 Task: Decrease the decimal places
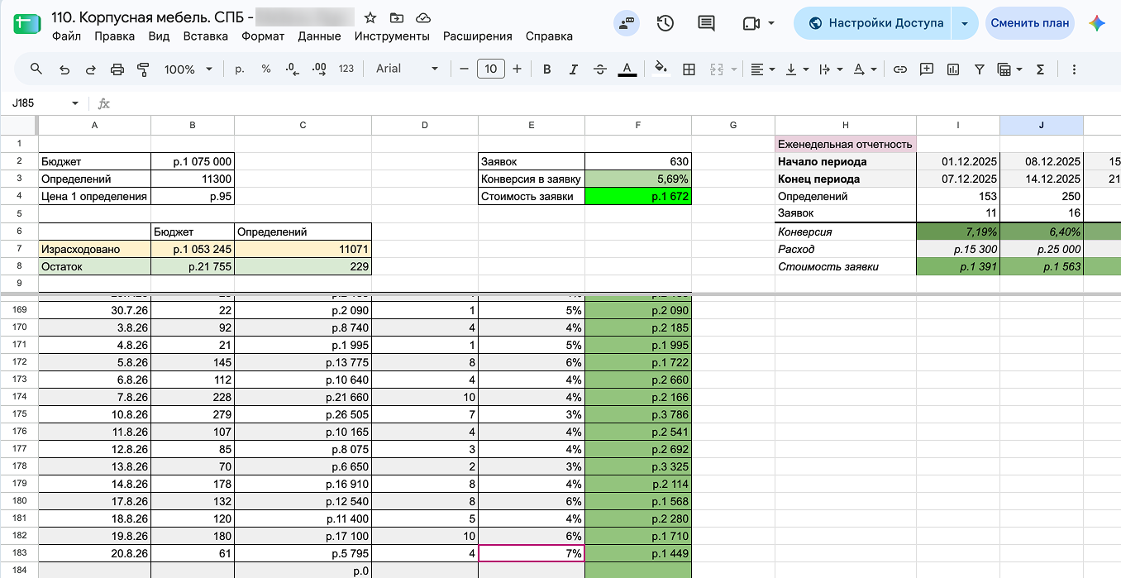click(x=292, y=69)
